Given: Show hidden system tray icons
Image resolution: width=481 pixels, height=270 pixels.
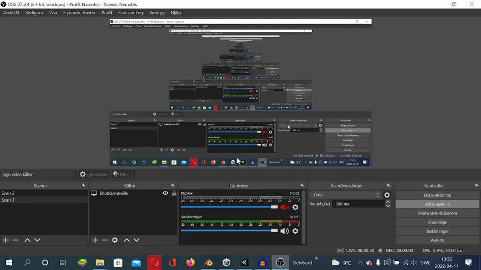Looking at the screenshot, I should pos(360,263).
